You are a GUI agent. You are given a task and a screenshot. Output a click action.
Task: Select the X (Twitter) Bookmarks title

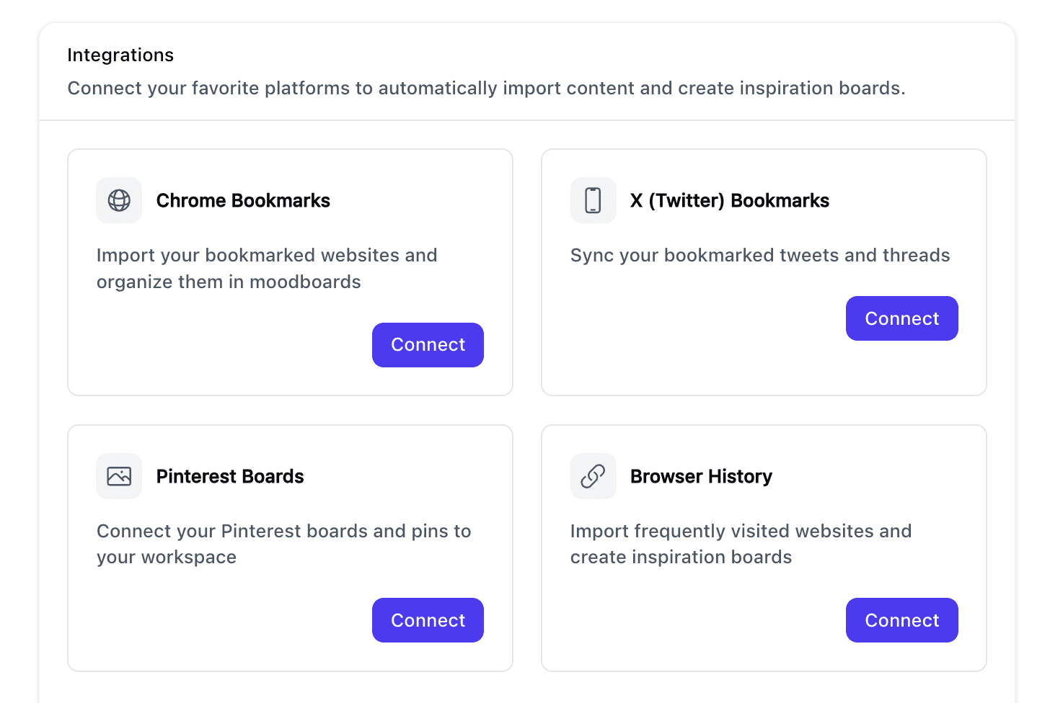click(x=729, y=200)
